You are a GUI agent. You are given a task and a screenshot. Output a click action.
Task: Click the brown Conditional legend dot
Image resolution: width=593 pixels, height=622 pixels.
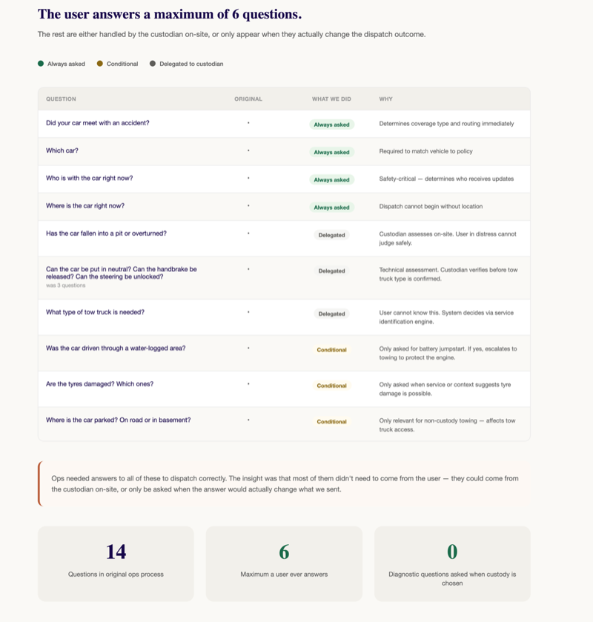100,64
